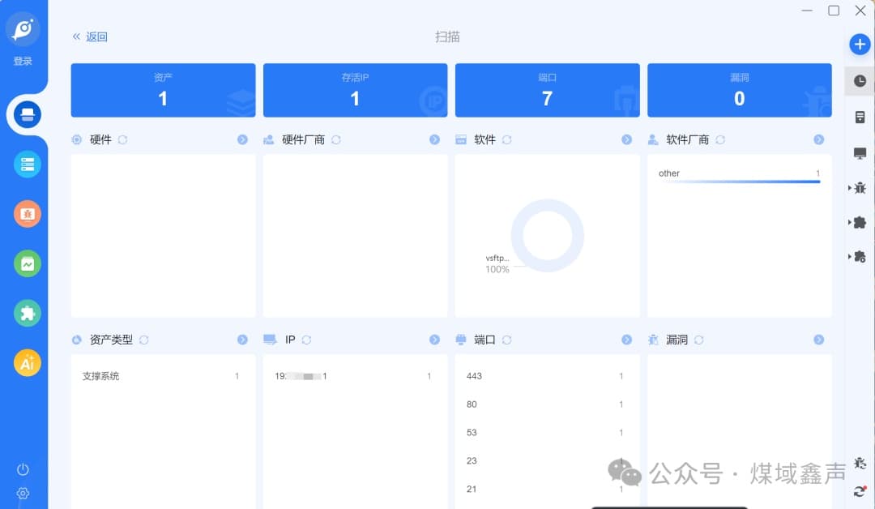Viewport: 875px width, 509px height.
Task: Select the 端口 summary card showing 7
Action: (547, 91)
